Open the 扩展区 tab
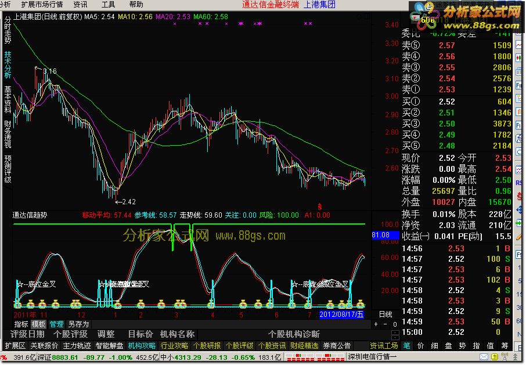The width and height of the screenshot is (526, 365). (x=15, y=345)
